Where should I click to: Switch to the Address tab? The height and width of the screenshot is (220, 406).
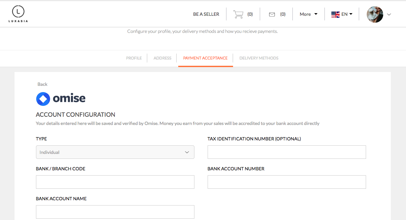click(x=162, y=58)
